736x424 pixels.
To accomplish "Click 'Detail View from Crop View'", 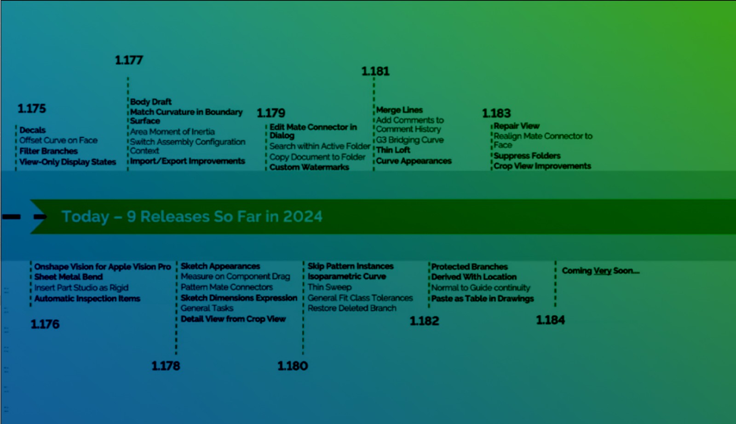I will [233, 319].
